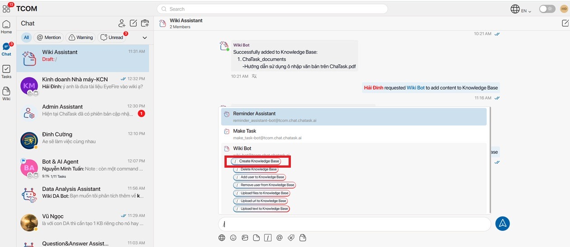
Task: Click the Wiki Assistant header avatar icon
Action: [163, 23]
